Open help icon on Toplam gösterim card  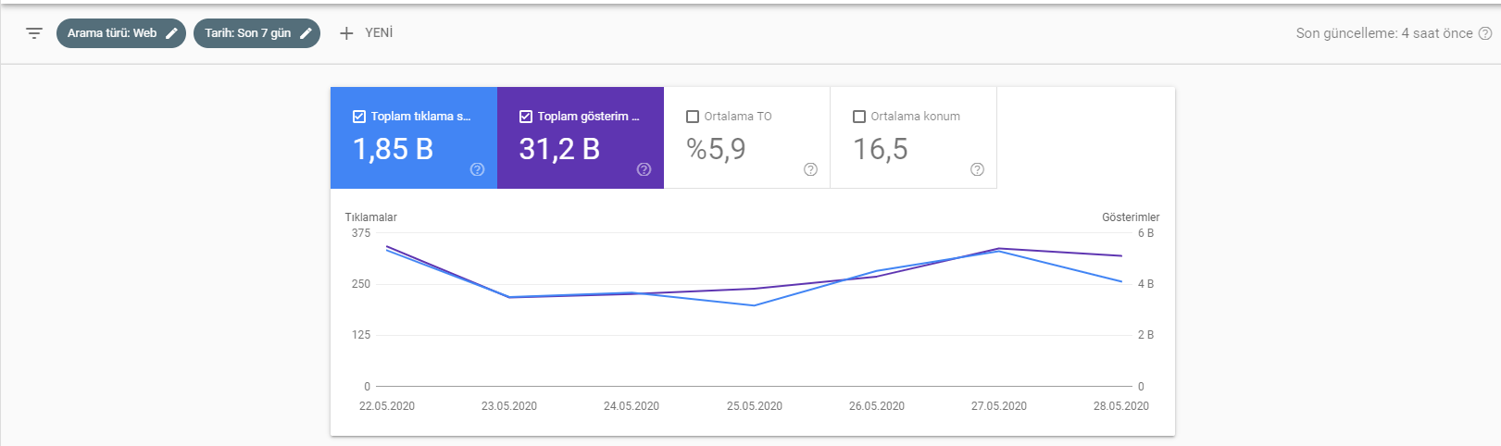pyautogui.click(x=644, y=169)
